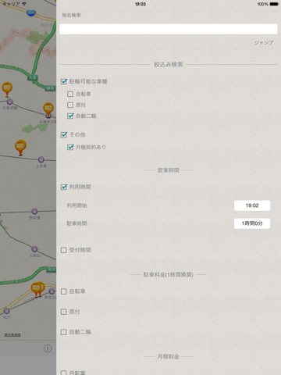Image resolution: width=281 pixels, height=375 pixels.
Task: Tap the 芦花公園 station icon on map
Action: (x=52, y=291)
